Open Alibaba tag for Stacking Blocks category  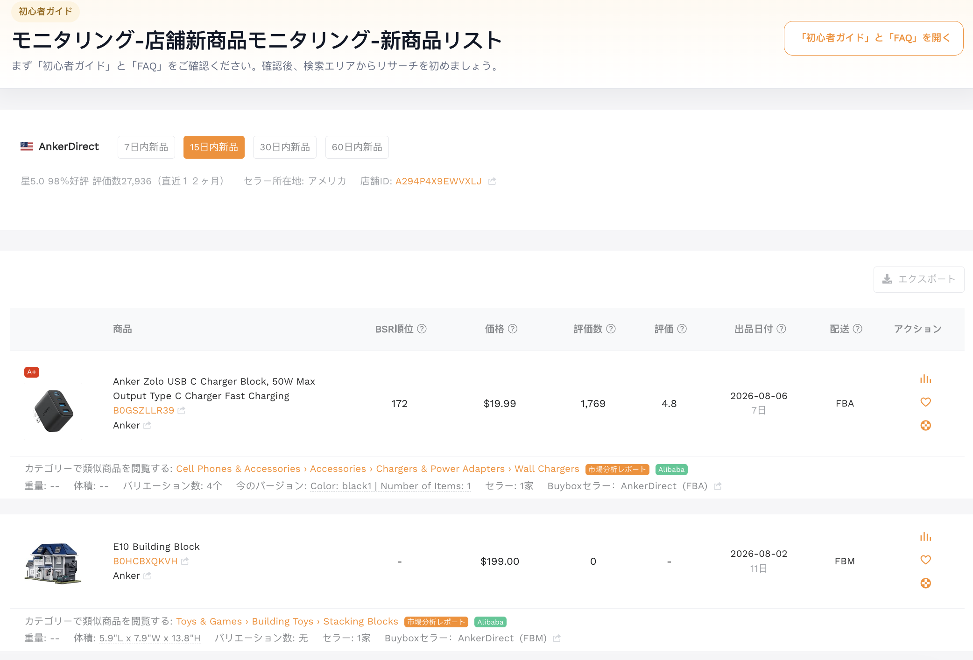pos(490,622)
